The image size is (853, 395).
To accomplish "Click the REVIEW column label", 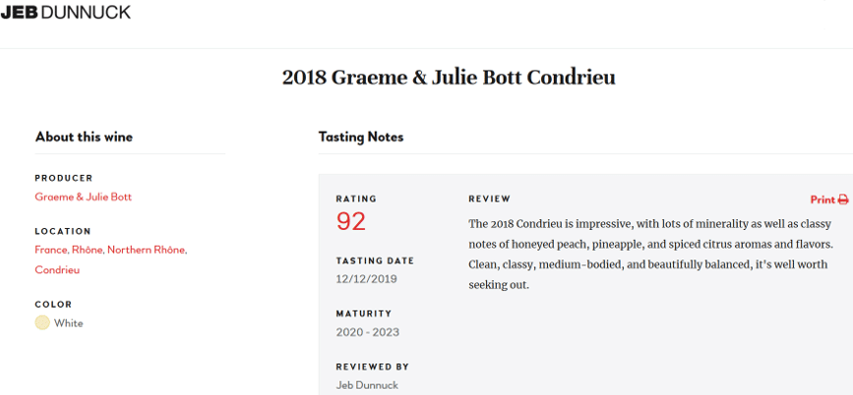I will [489, 198].
